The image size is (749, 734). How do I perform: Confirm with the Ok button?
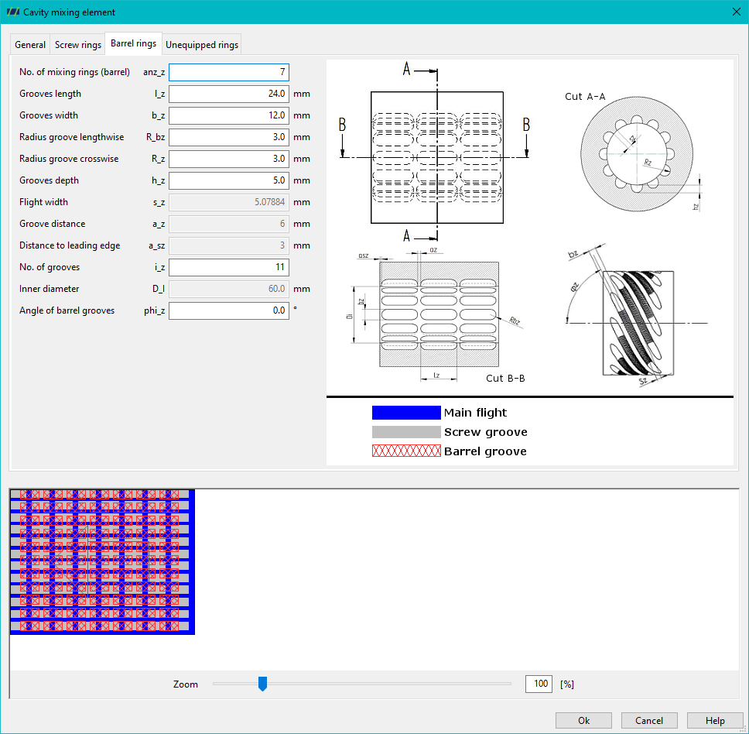click(583, 721)
